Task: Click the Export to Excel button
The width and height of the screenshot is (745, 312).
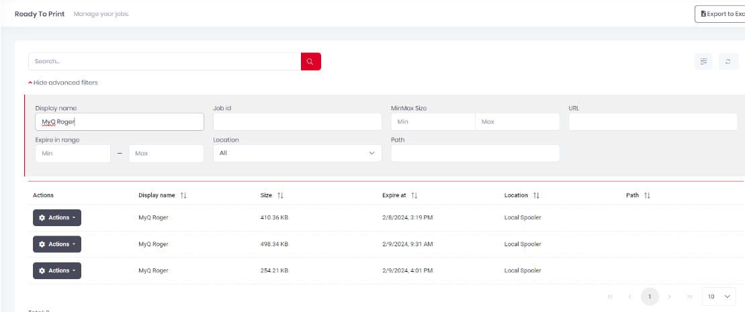Action: coord(720,14)
